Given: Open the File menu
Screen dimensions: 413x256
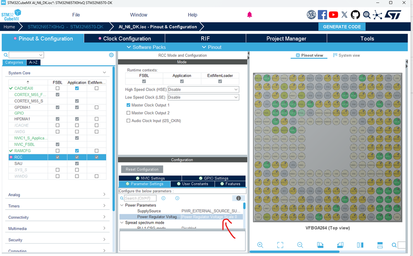Looking at the screenshot, I should click(76, 15).
